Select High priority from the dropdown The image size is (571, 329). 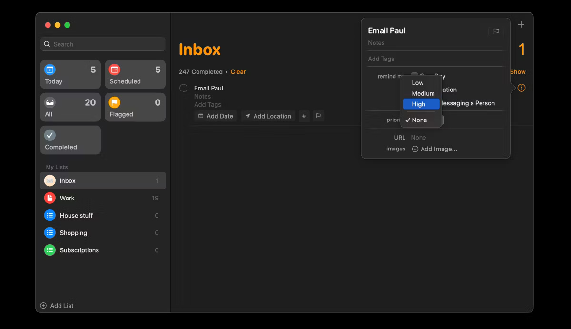[x=421, y=104]
